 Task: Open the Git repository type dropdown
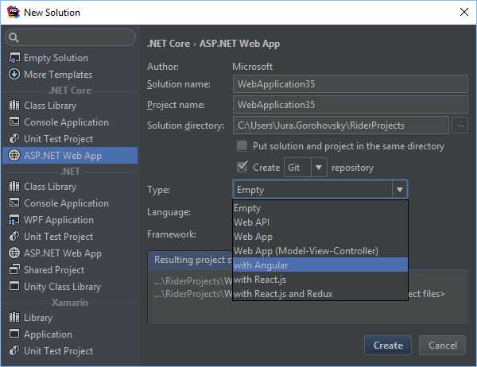click(305, 168)
